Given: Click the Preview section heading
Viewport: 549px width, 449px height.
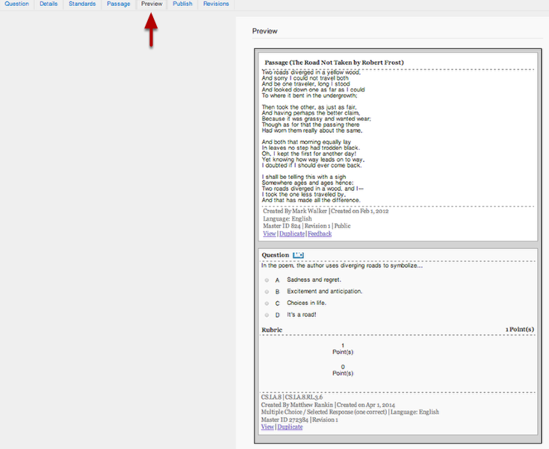Looking at the screenshot, I should (264, 31).
